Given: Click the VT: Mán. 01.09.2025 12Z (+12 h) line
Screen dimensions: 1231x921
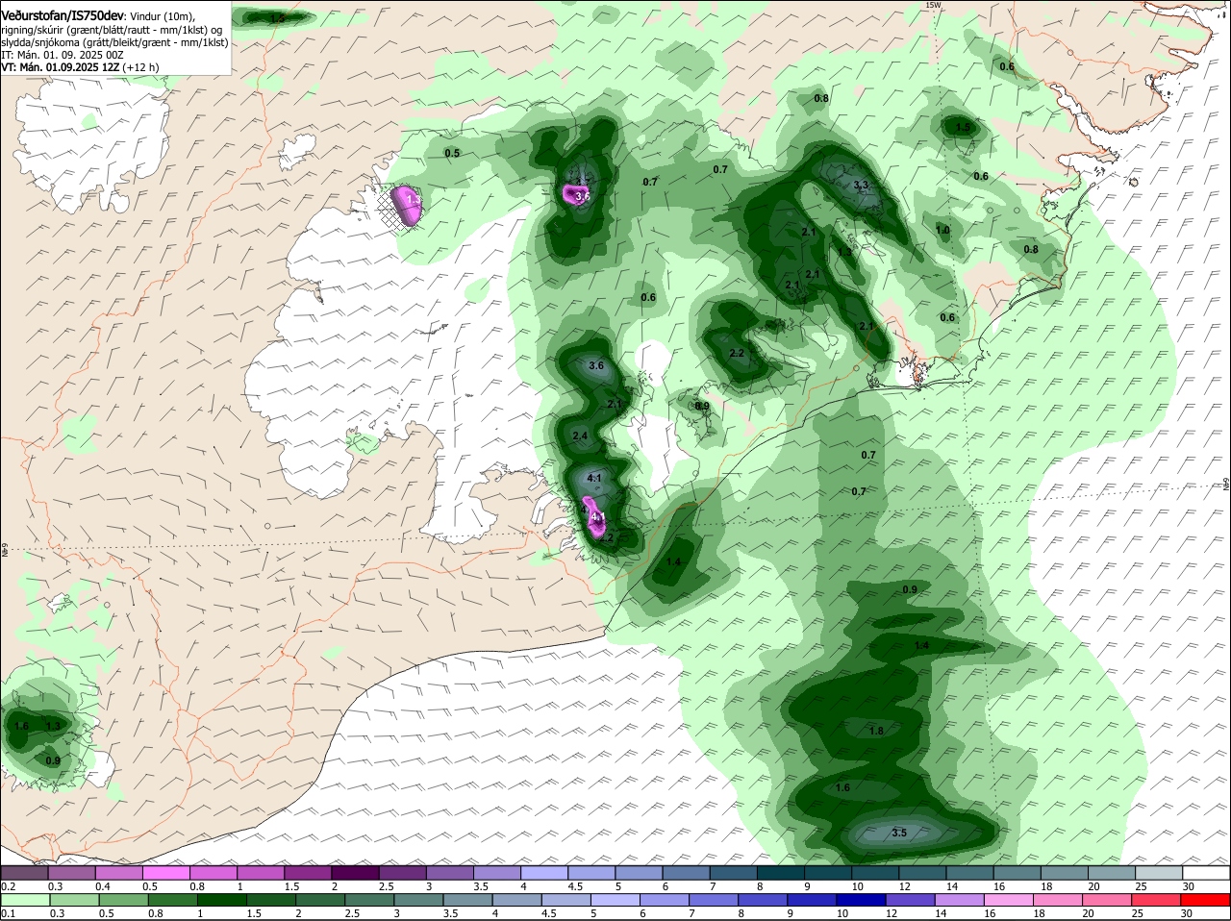Looking at the screenshot, I should [81, 67].
